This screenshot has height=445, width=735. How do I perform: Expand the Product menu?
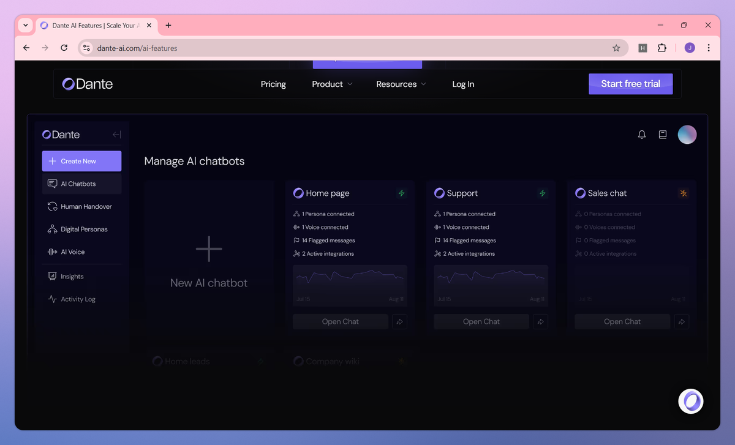[x=332, y=84]
